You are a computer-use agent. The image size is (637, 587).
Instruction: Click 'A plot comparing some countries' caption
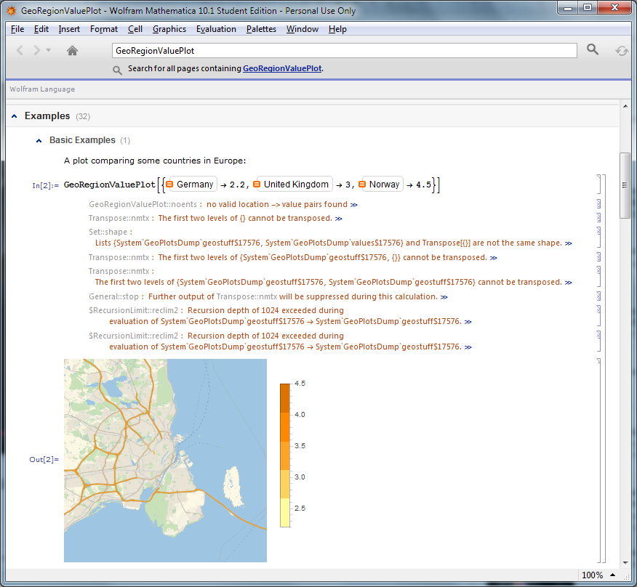155,161
